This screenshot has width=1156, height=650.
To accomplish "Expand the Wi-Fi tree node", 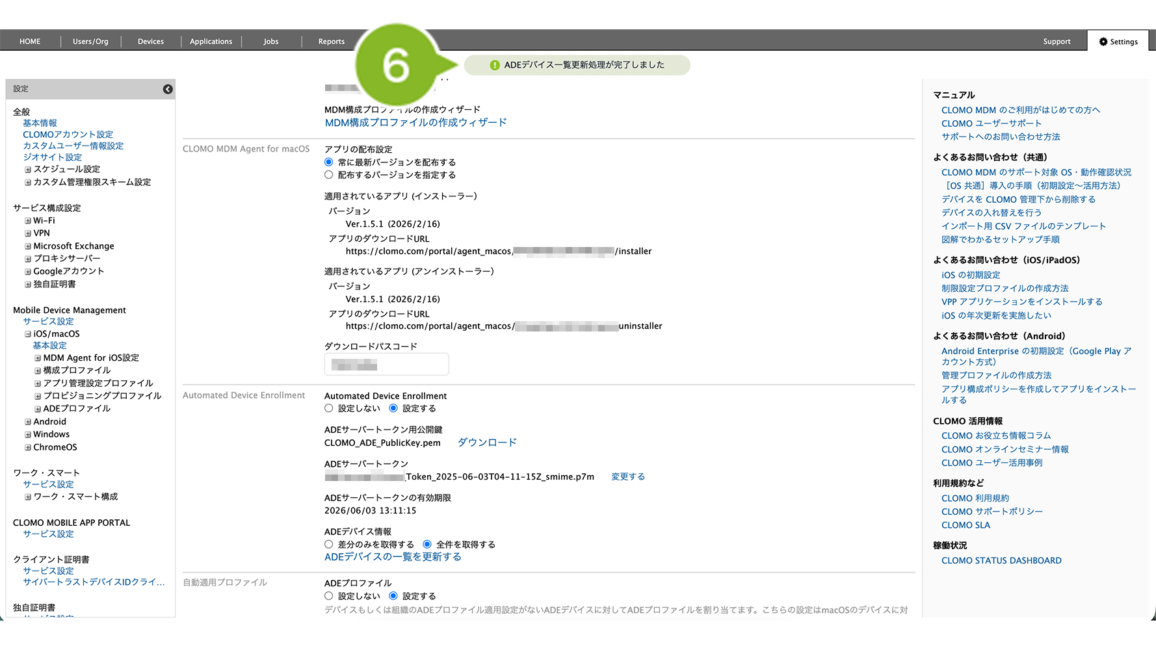I will [28, 221].
